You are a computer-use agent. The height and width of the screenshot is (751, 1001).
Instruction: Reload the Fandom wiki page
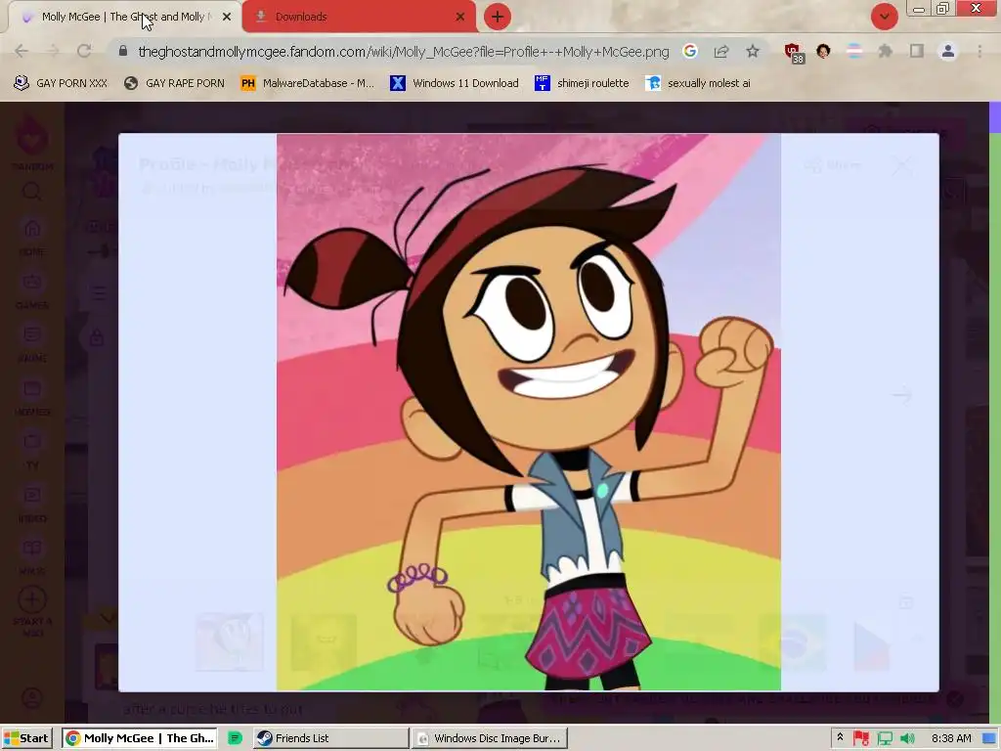point(84,51)
